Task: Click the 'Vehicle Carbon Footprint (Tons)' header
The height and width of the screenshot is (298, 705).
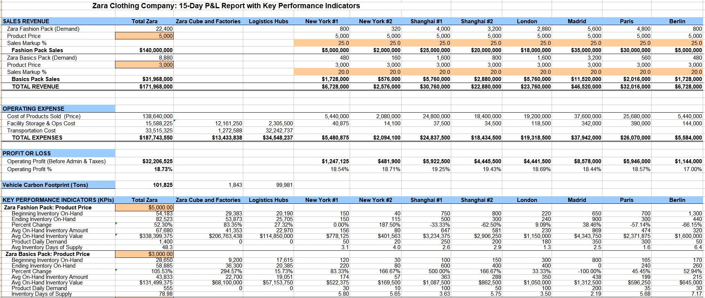Action: [58, 185]
